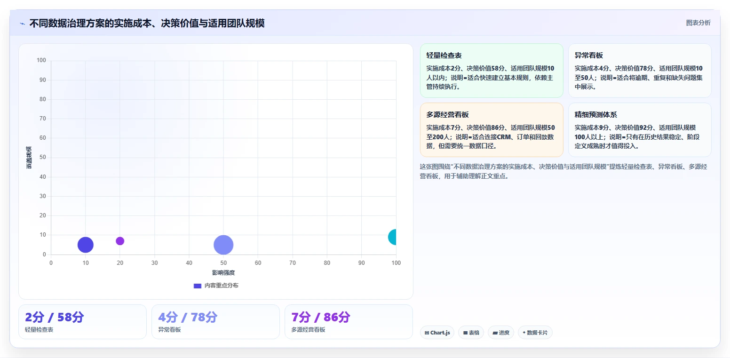This screenshot has height=358, width=730.
Task: Click the 4分 / 78分 stat card
Action: (x=215, y=322)
